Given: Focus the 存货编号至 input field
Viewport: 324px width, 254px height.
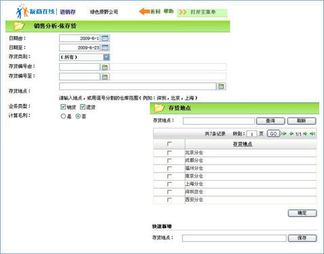Looking at the screenshot, I should 79,77.
